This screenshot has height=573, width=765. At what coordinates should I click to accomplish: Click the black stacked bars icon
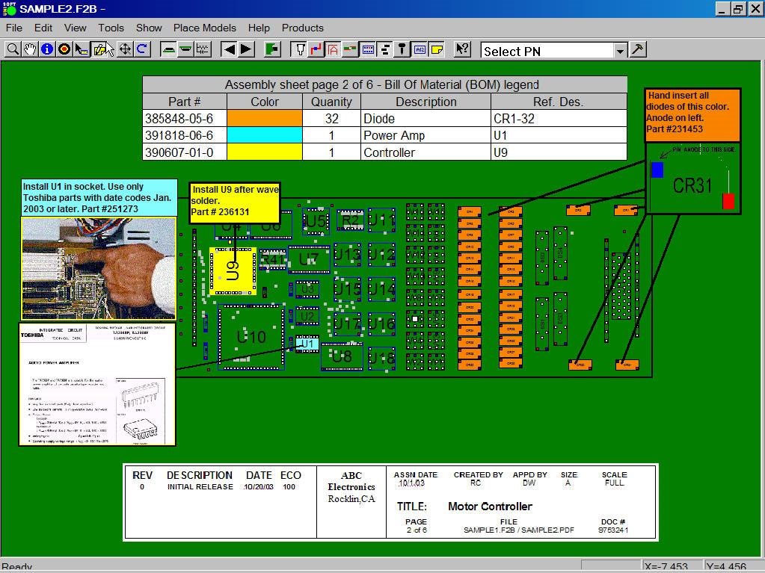coord(385,50)
